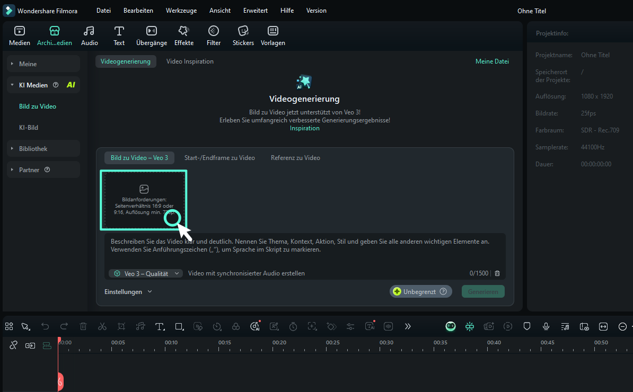
Task: Click the trash delete icon in the timeline toolbar
Action: click(83, 326)
